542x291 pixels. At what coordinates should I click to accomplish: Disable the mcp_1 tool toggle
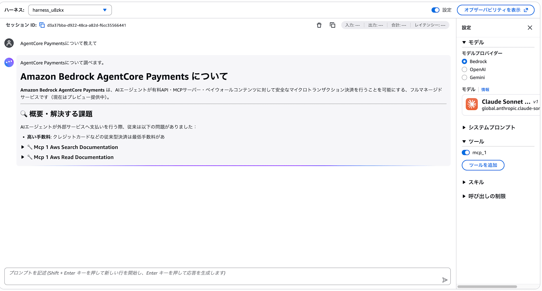(466, 153)
